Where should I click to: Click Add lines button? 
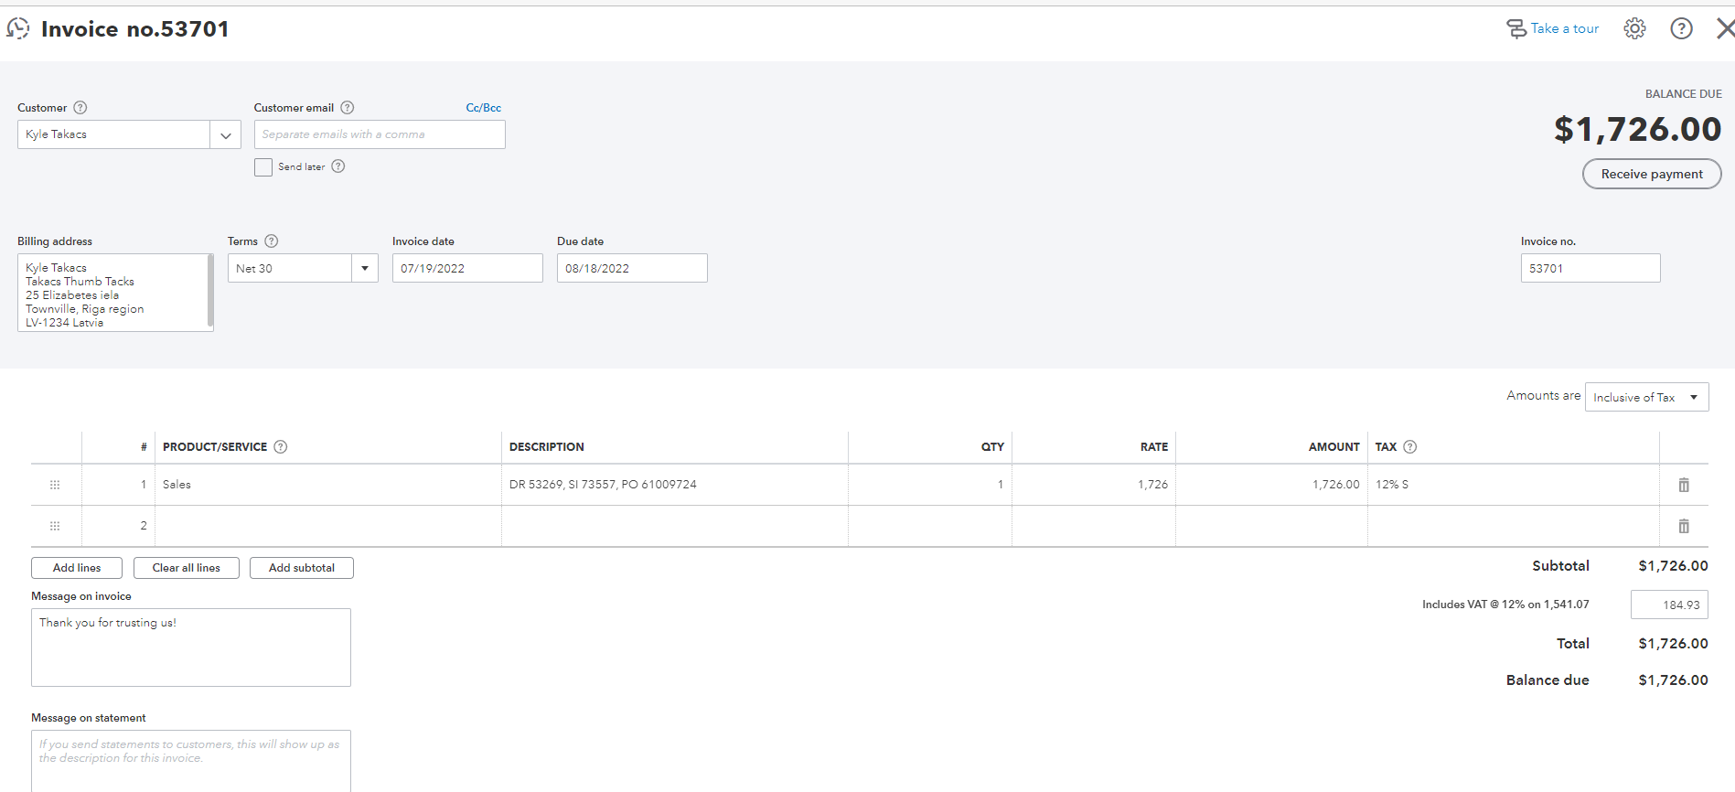coord(77,568)
